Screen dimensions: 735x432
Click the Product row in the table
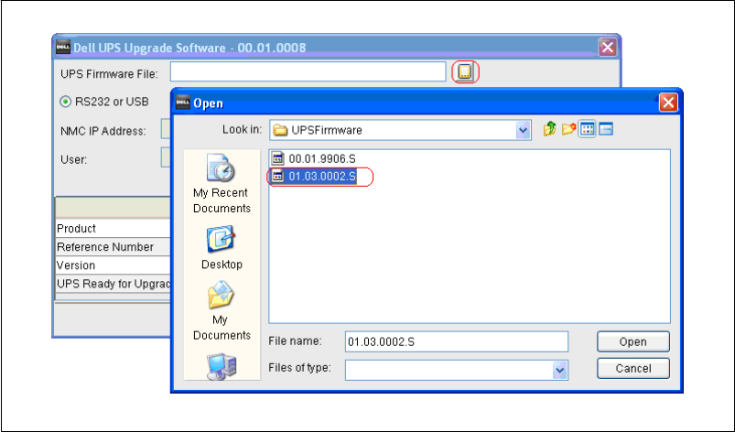(x=113, y=228)
